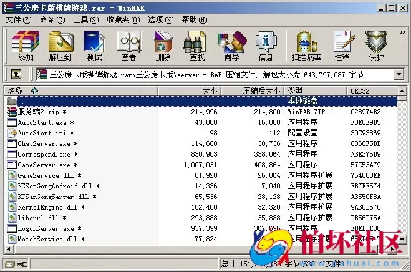The image size is (411, 272).
Task: Open the 工具(S) menu
Action: pyautogui.click(x=86, y=20)
